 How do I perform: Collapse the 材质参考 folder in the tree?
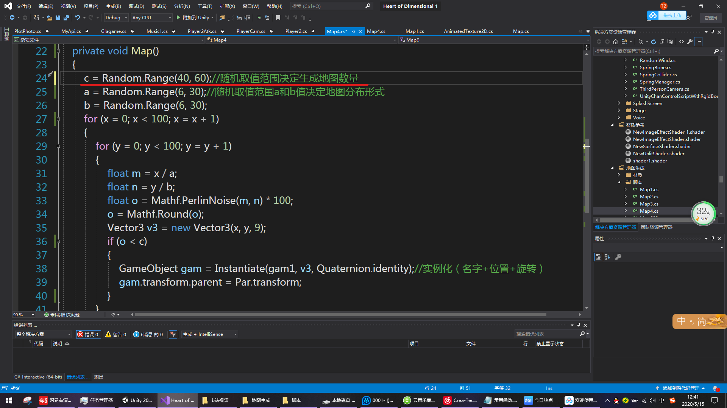coord(612,125)
